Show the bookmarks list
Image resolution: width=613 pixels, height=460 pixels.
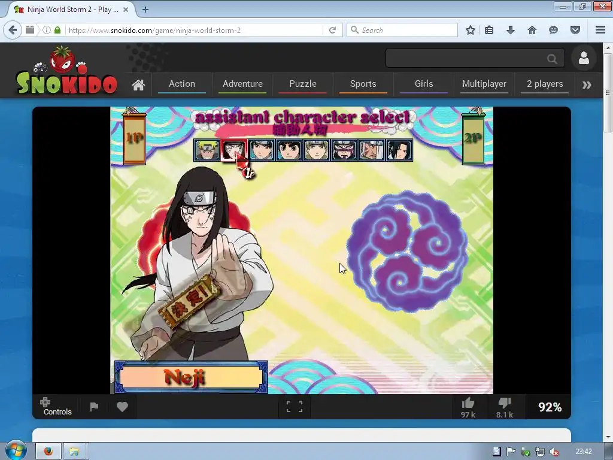[489, 30]
